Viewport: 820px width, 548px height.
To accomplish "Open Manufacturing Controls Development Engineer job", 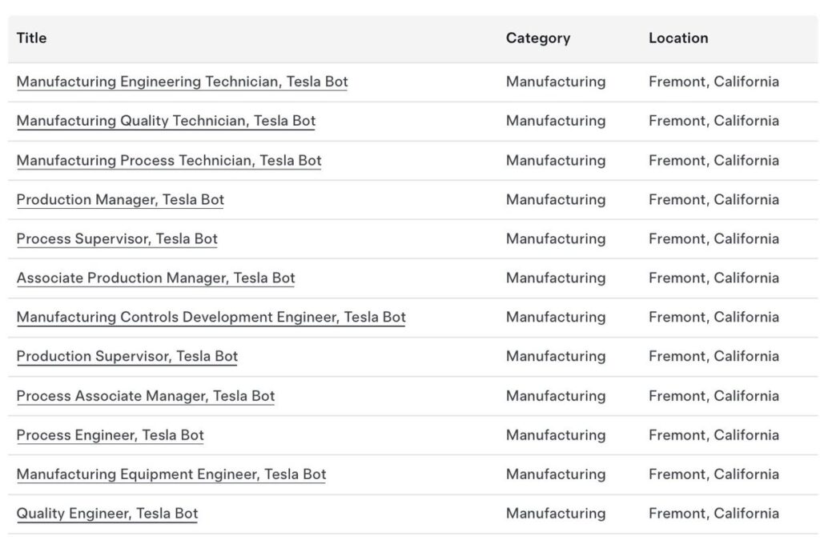I will click(211, 318).
